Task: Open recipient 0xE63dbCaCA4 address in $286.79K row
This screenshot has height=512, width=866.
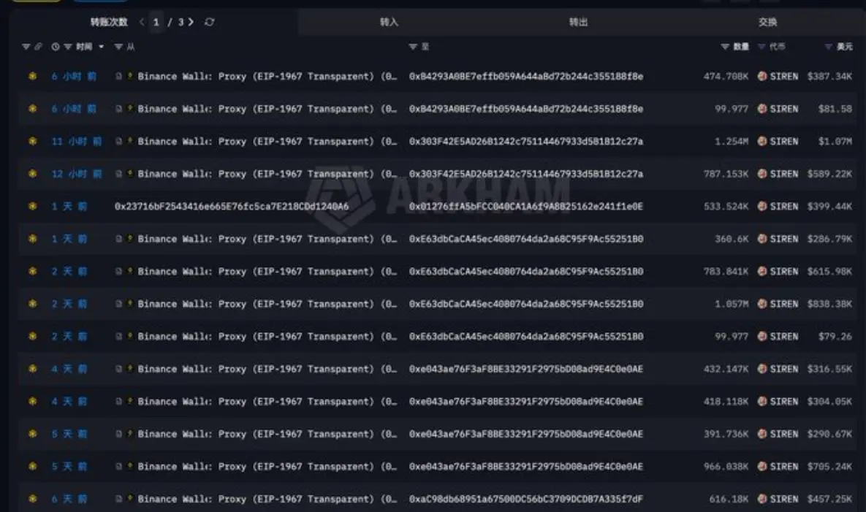Action: [x=525, y=239]
